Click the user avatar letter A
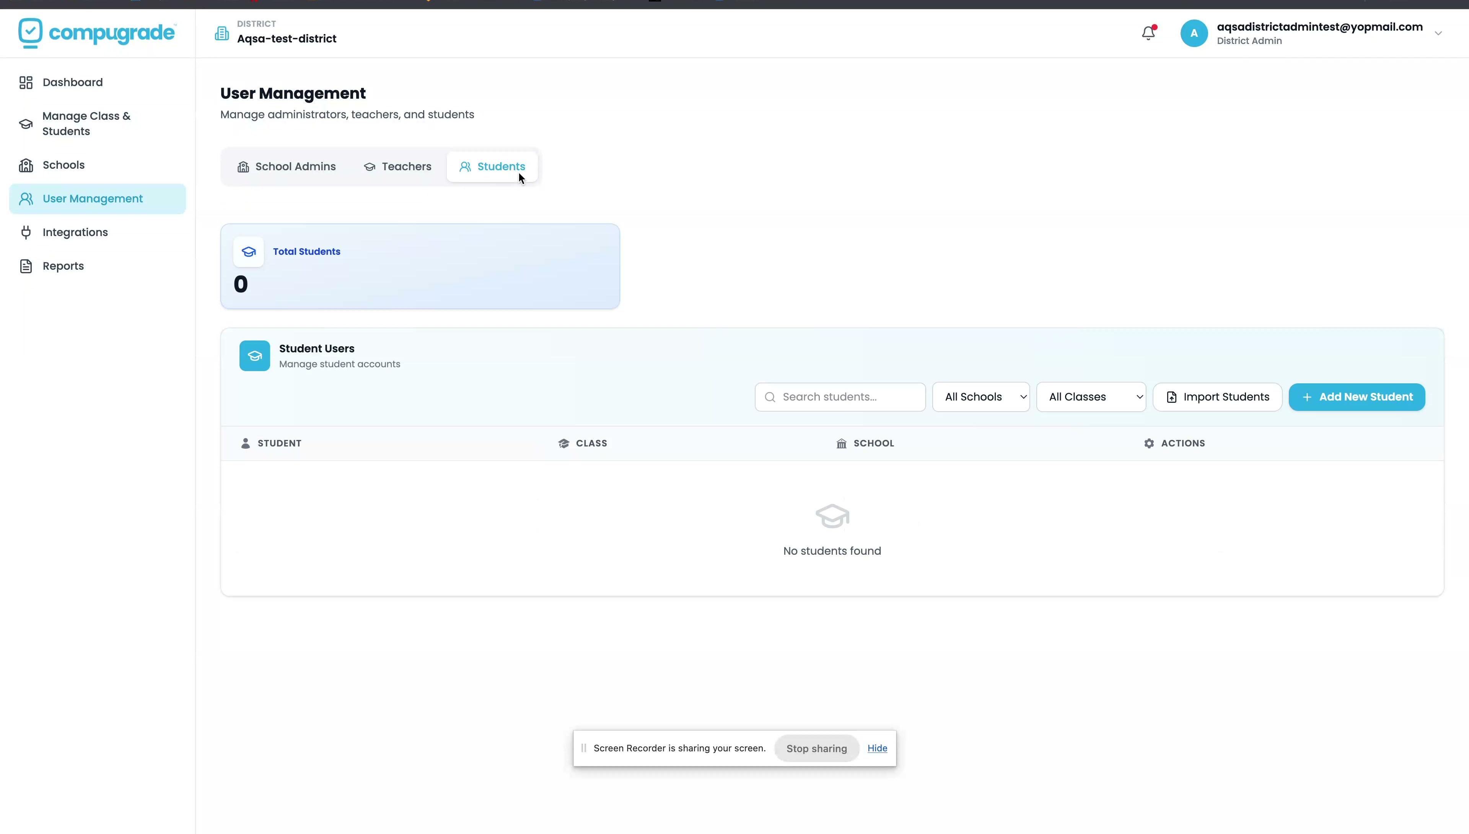 (1194, 33)
